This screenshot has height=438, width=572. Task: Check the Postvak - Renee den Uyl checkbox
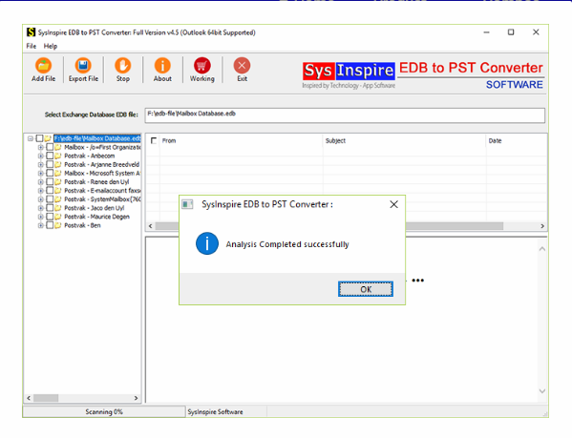click(x=50, y=182)
